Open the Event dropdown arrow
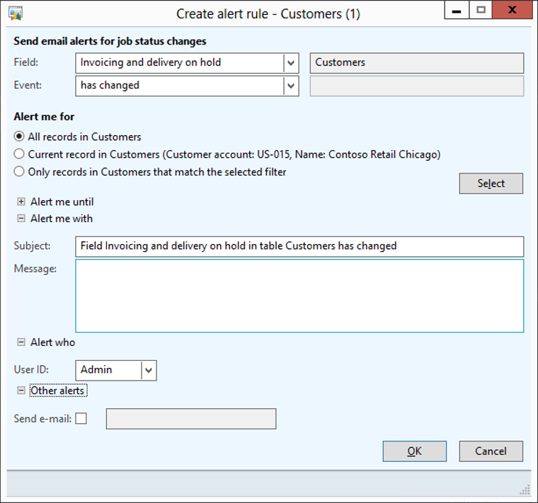Image resolution: width=538 pixels, height=503 pixels. (290, 86)
